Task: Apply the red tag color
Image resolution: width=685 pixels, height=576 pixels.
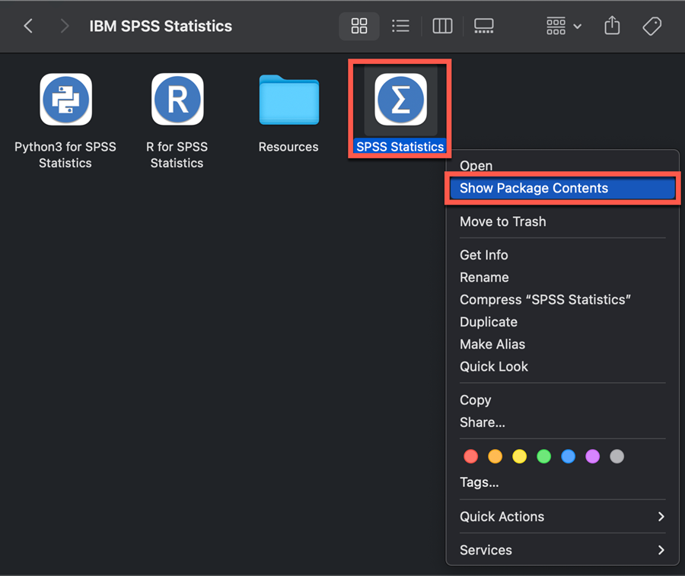Action: coord(470,457)
